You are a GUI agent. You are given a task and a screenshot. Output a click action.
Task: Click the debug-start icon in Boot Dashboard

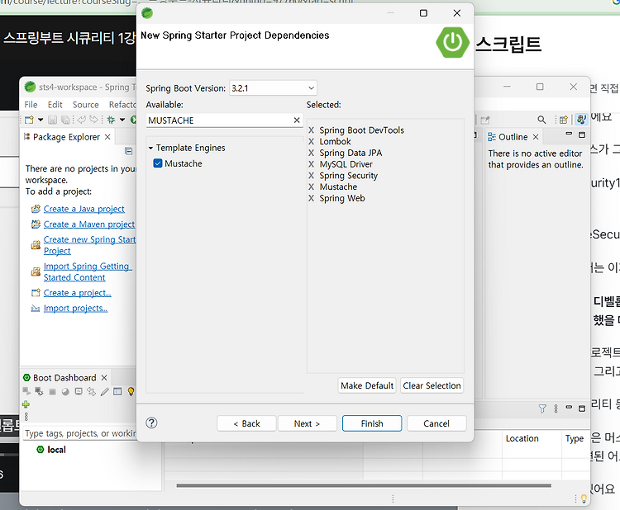[x=39, y=391]
